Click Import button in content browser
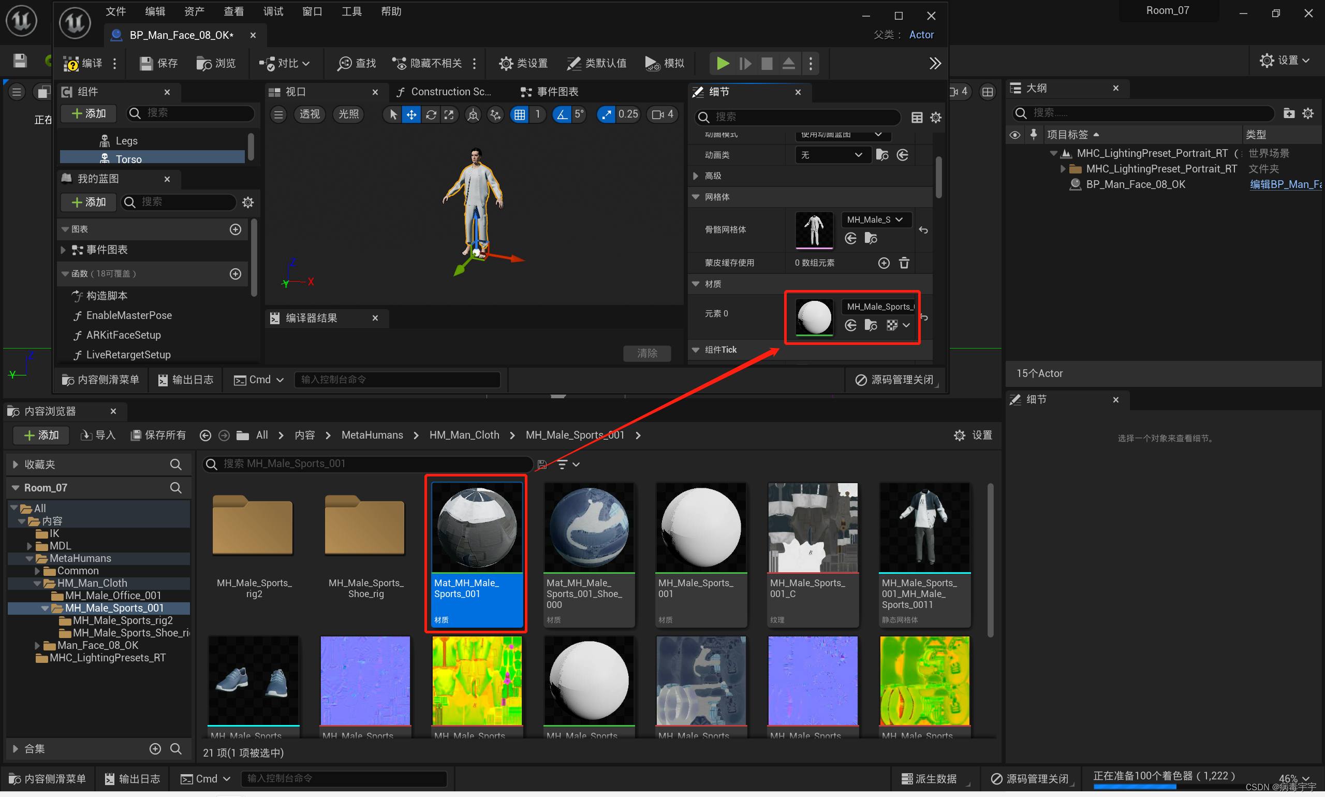The width and height of the screenshot is (1325, 797). click(x=98, y=435)
